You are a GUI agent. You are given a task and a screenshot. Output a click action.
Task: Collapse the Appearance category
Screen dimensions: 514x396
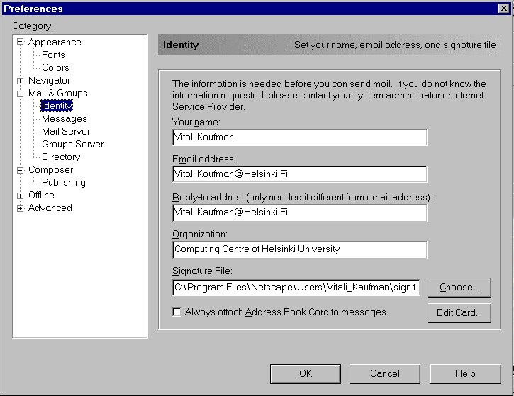[x=21, y=43]
